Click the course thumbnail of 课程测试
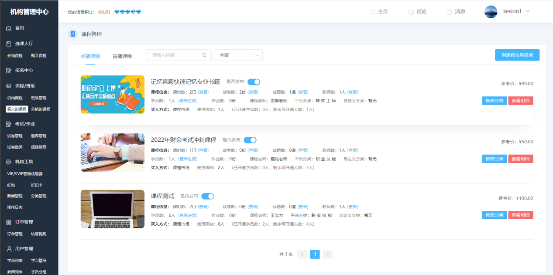 (112, 209)
